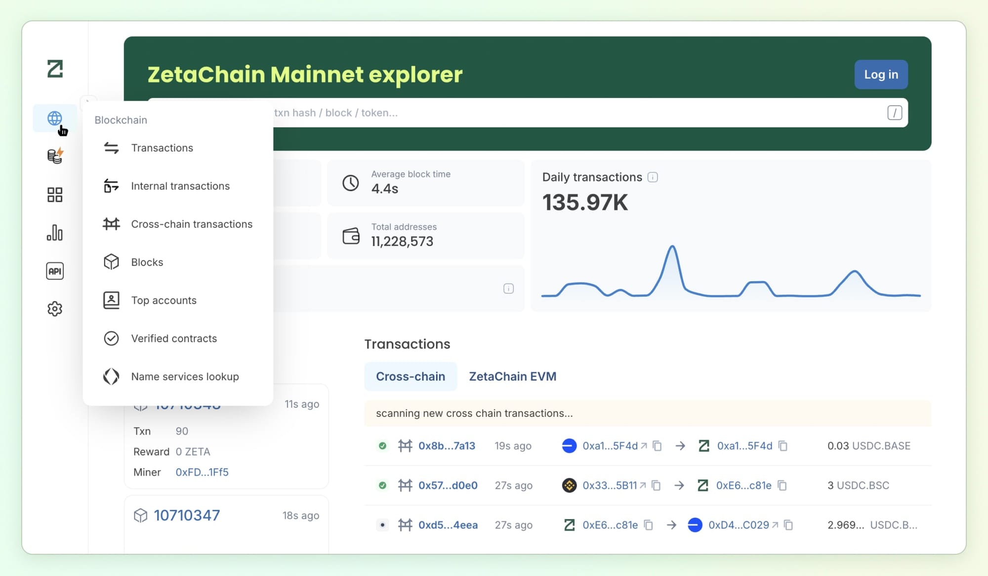This screenshot has width=988, height=576.
Task: Copy sender address in 0xd5...4eea row
Action: [649, 525]
